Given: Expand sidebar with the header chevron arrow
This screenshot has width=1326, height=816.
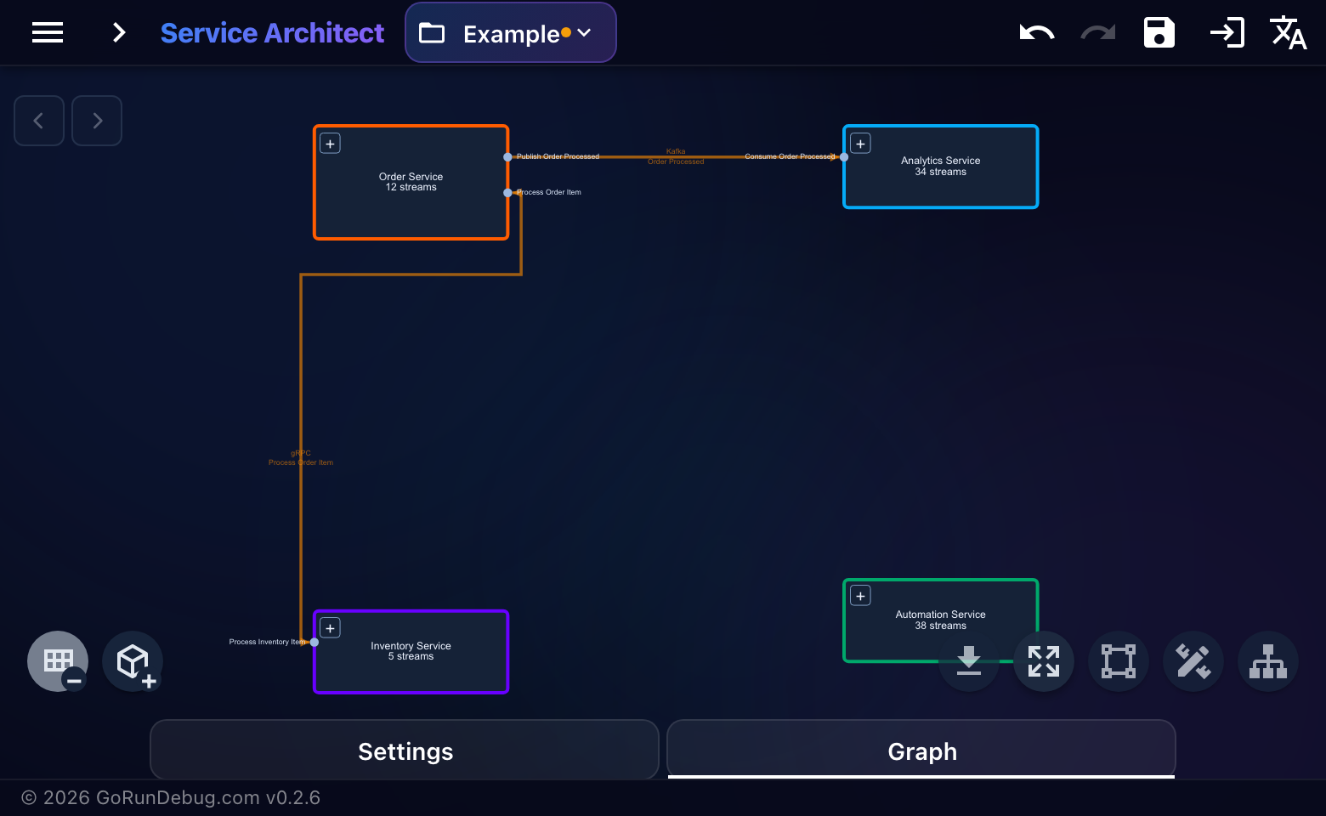Looking at the screenshot, I should (x=119, y=32).
